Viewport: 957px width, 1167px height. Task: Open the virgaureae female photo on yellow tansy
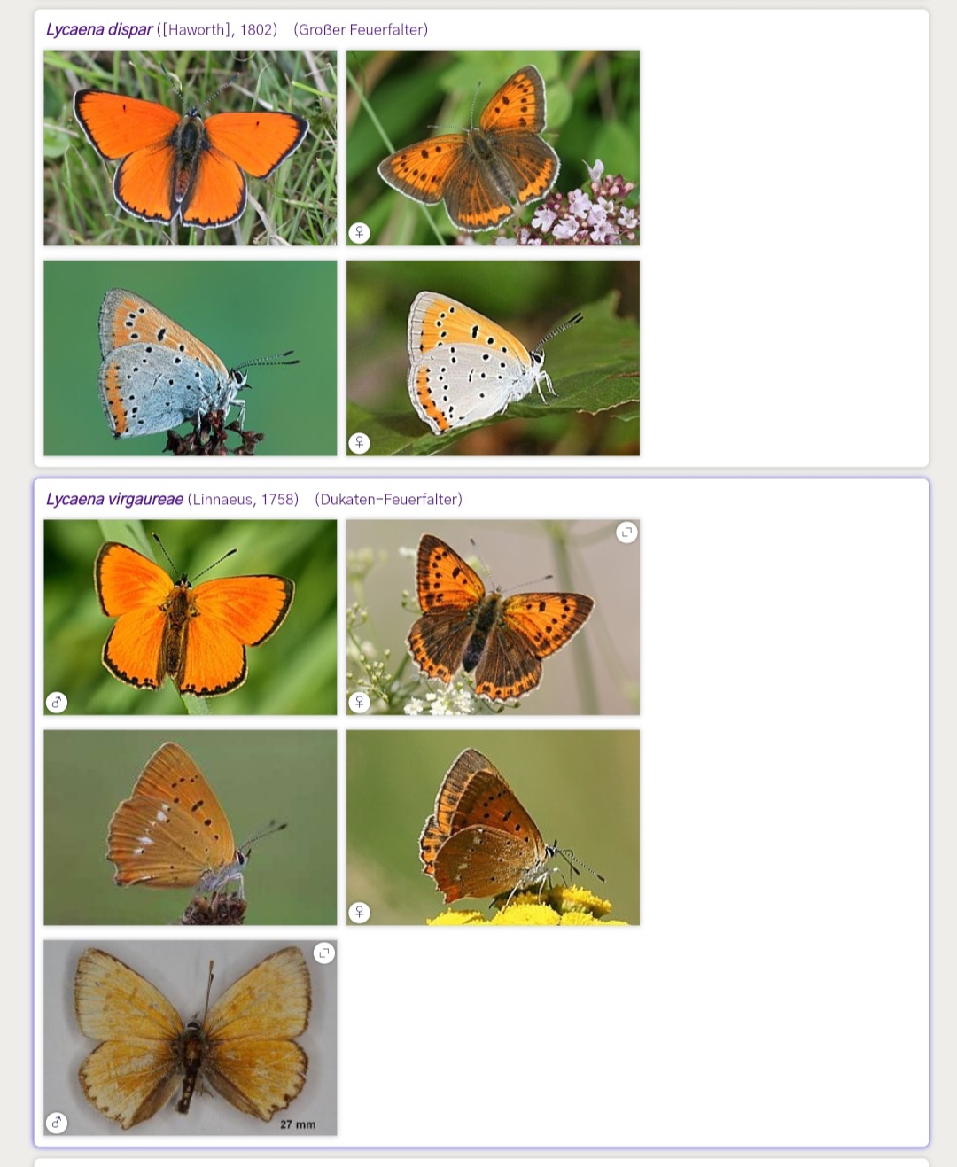[x=493, y=828]
